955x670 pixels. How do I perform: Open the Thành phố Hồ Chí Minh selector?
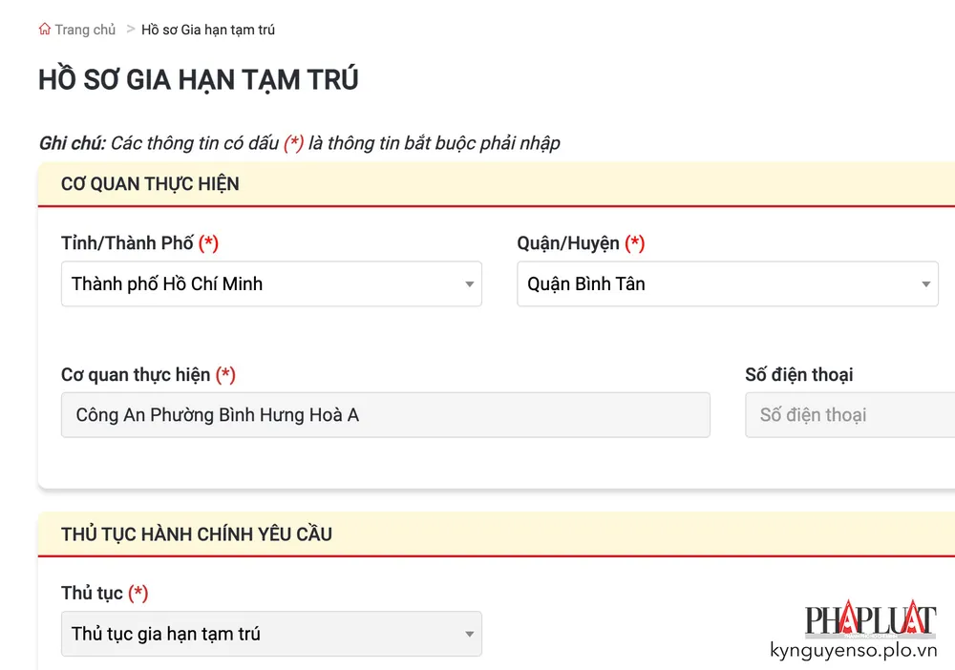click(271, 283)
